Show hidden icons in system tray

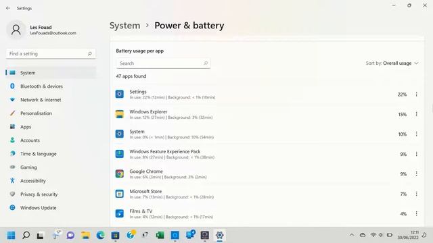(352, 235)
